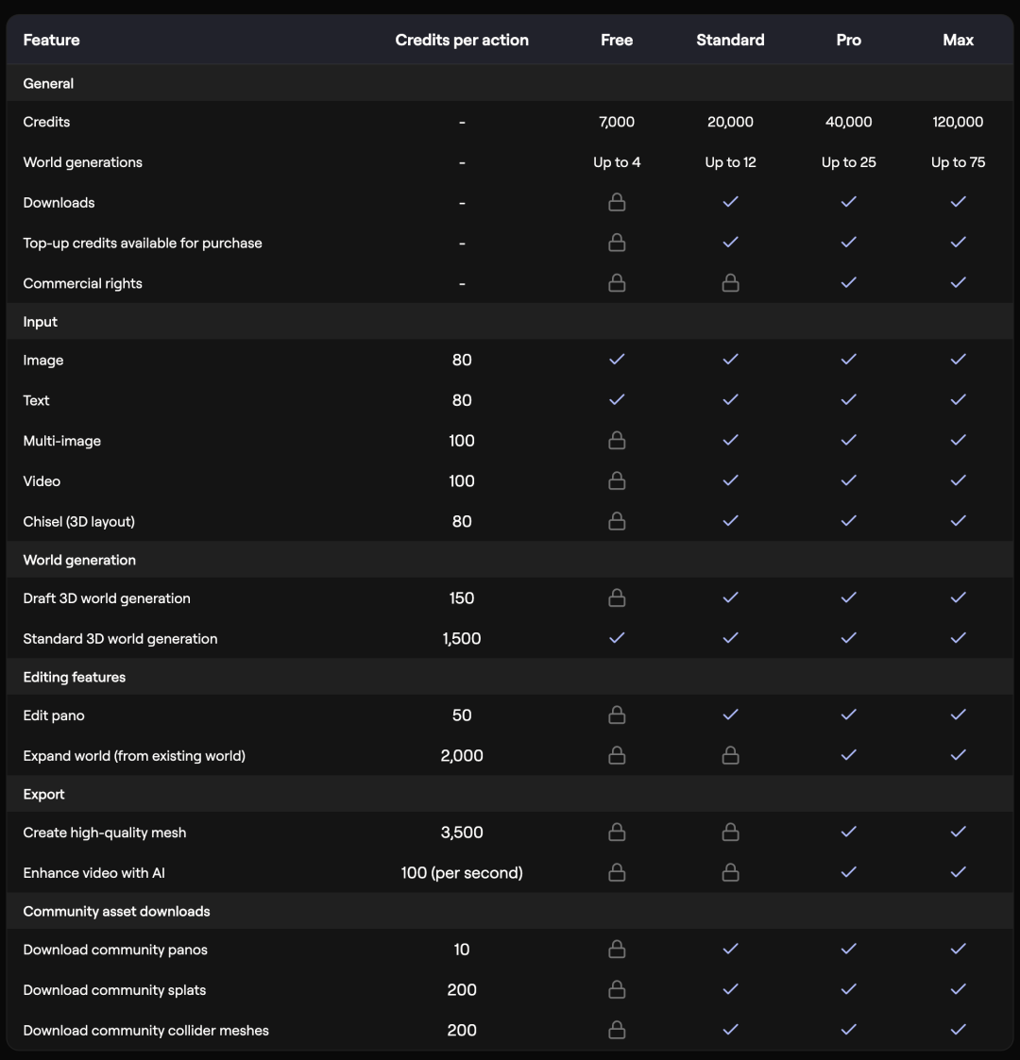Click the 120,000 credits value under Max
The width and height of the screenshot is (1020, 1060).
coord(958,122)
